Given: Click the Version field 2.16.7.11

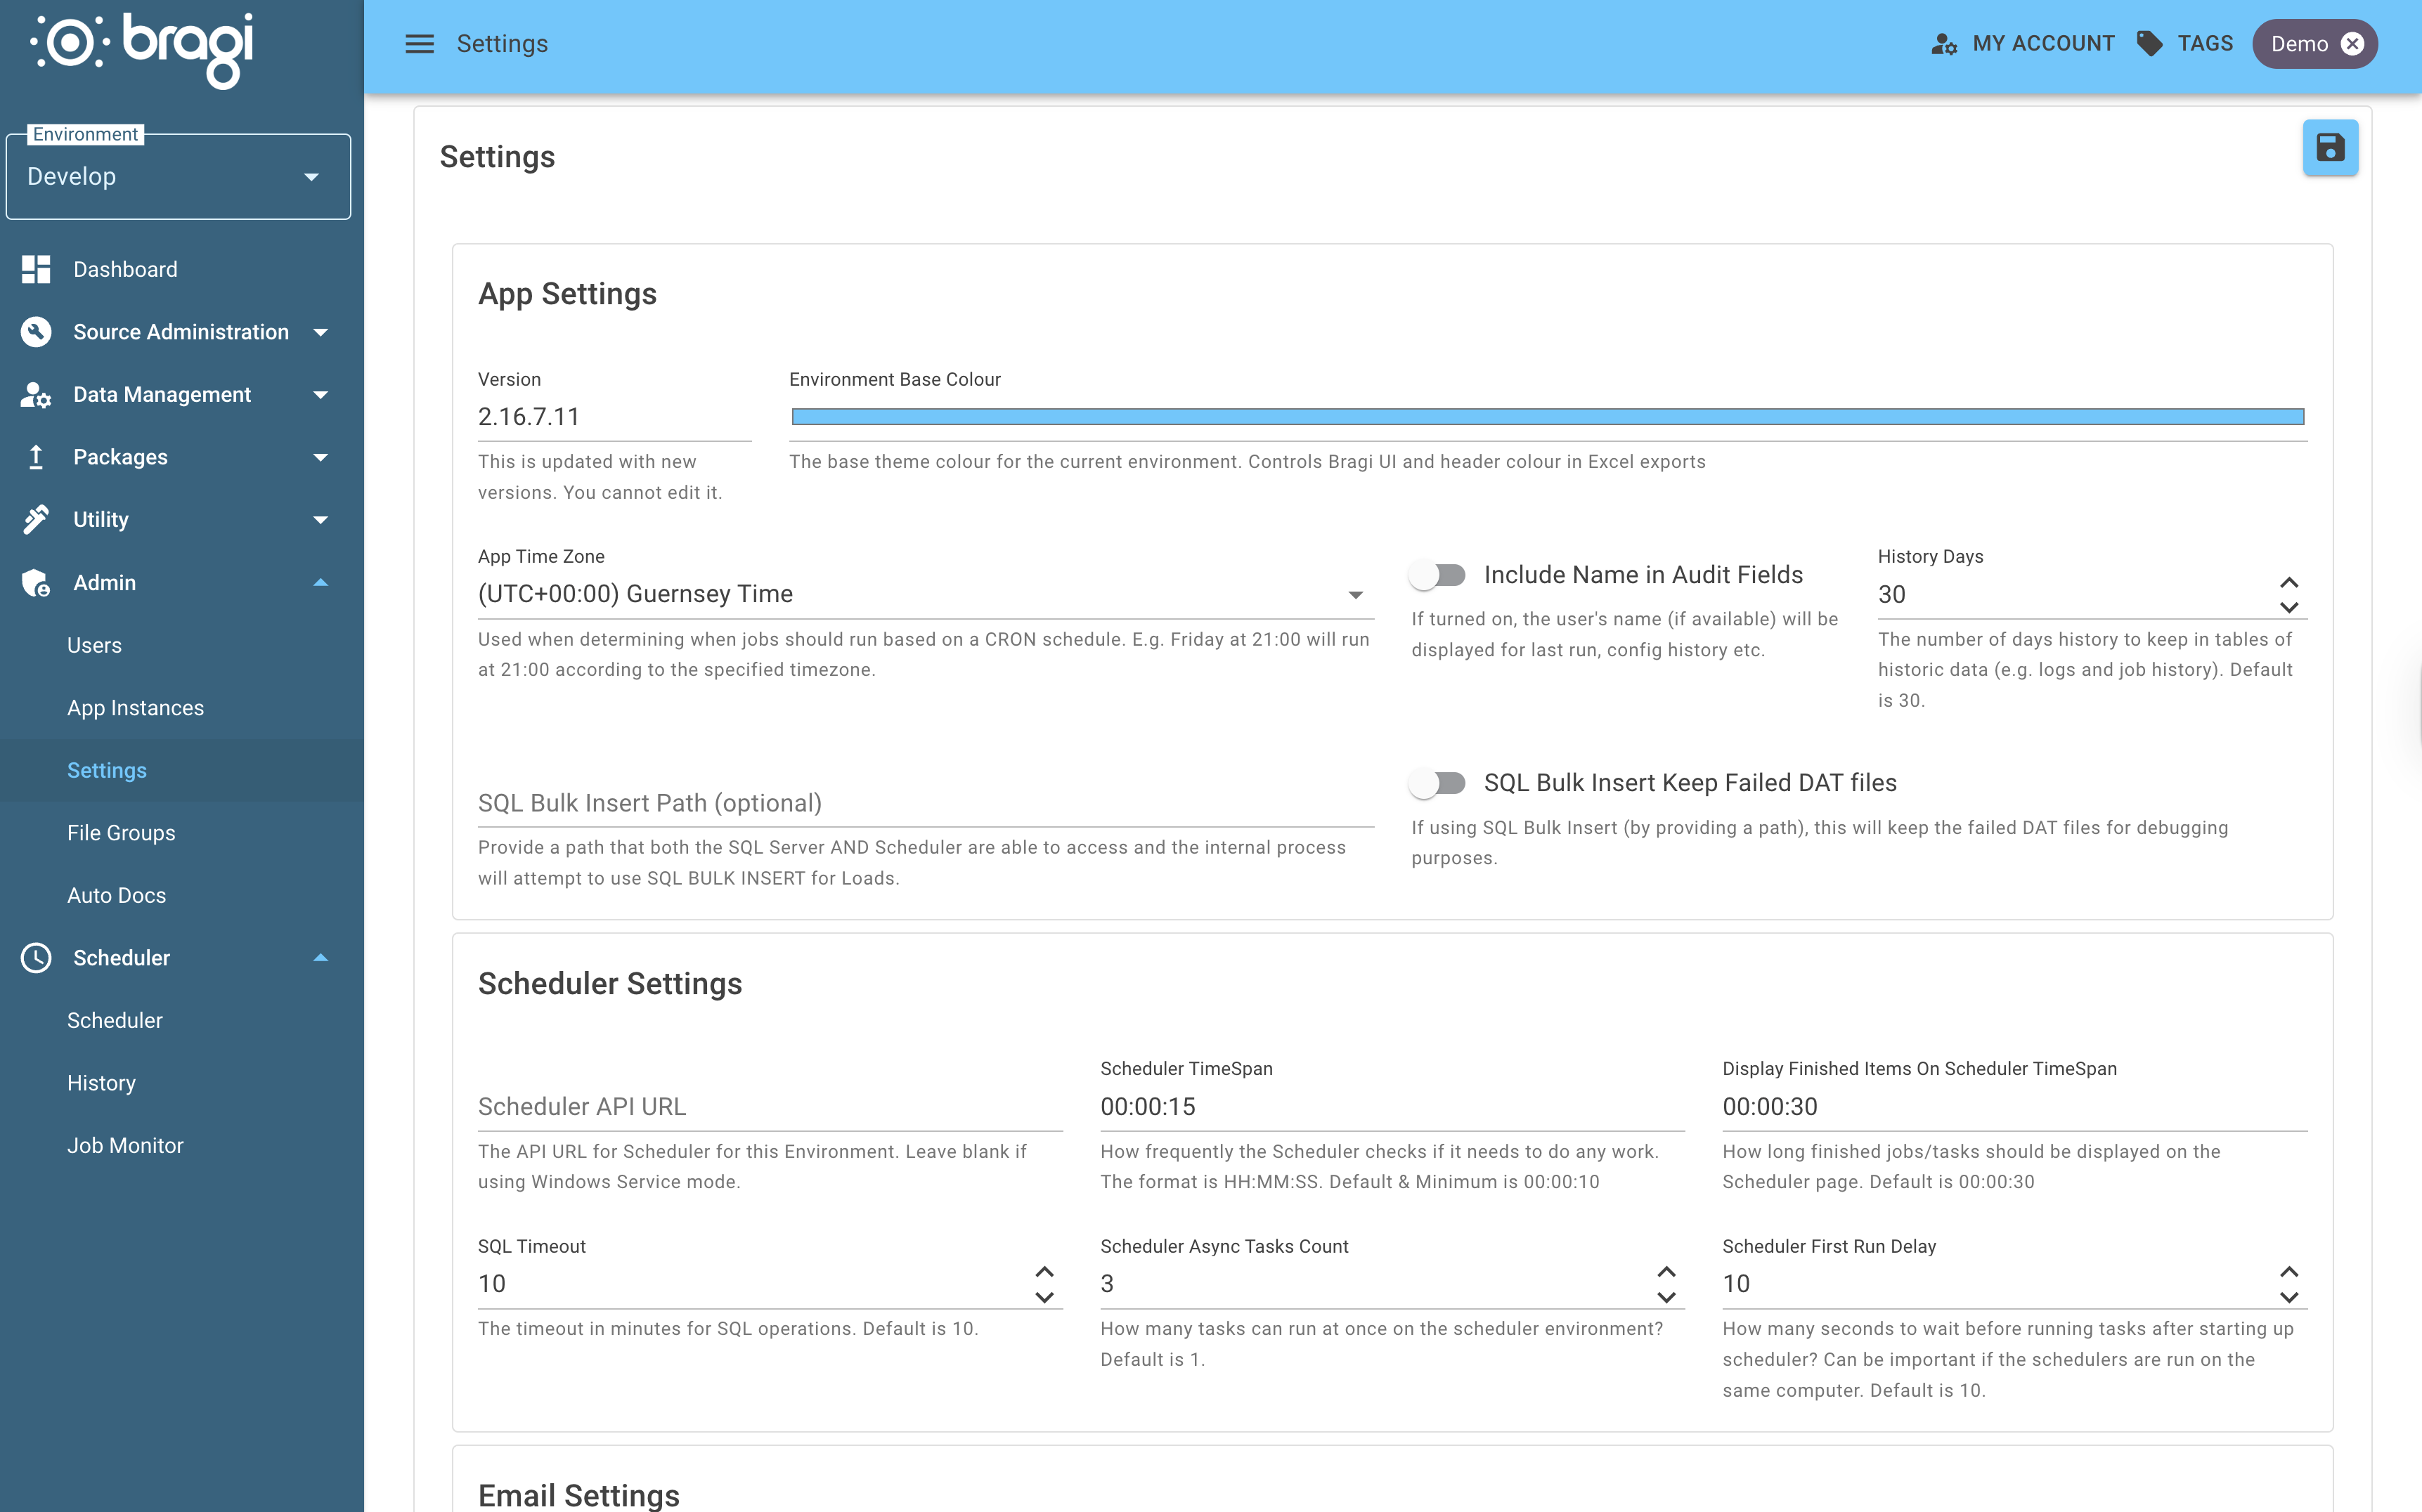Looking at the screenshot, I should [x=614, y=417].
